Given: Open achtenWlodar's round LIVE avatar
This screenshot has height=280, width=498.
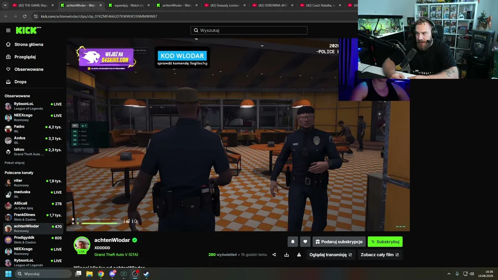Looking at the screenshot, I should pos(82,245).
